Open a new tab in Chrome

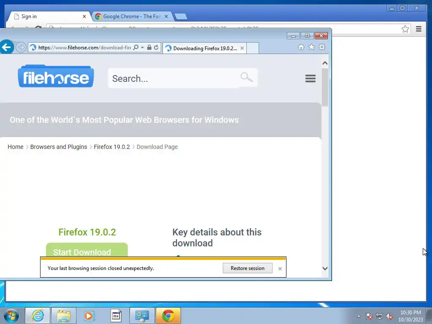coord(181,16)
